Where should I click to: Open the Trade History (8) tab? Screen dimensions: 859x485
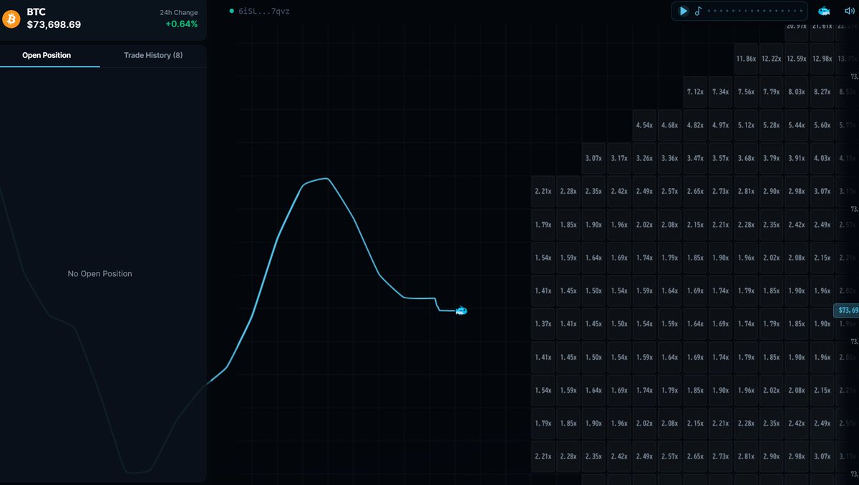click(x=153, y=55)
